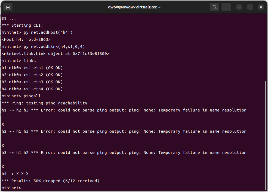Open the hamburger main menu
Screen dimensions: 268x192
[x=226, y=7]
